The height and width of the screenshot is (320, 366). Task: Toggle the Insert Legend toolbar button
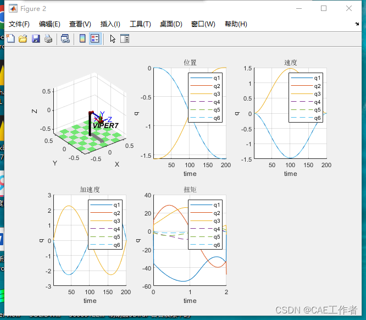click(95, 38)
